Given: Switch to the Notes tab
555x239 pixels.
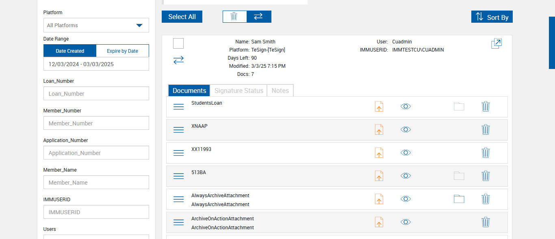Looking at the screenshot, I should [280, 90].
